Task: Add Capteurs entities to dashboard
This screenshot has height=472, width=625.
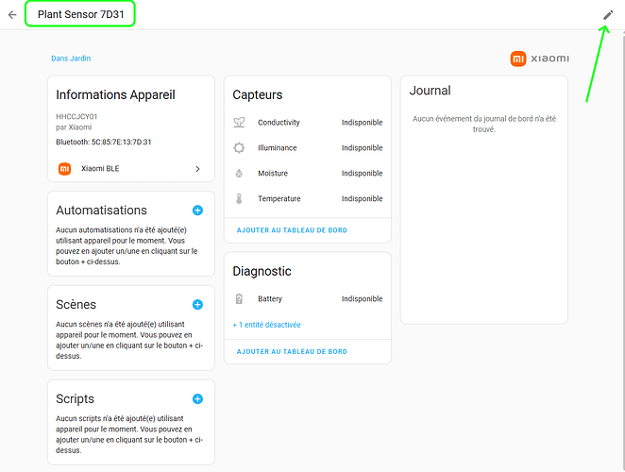Action: [x=292, y=230]
